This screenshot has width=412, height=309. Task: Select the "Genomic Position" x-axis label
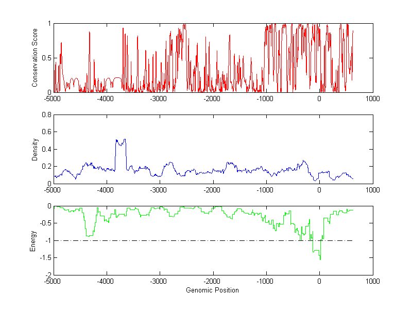[212, 290]
